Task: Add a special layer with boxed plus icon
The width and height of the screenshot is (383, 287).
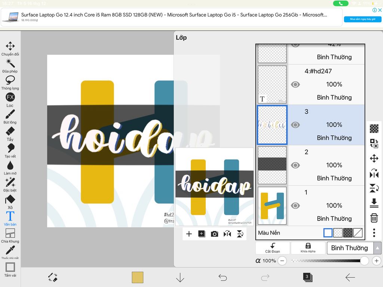Action: tap(202, 234)
